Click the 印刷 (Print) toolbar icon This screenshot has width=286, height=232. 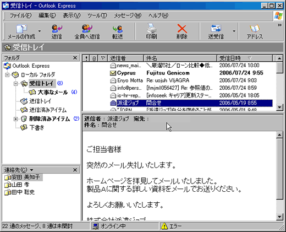(x=151, y=31)
